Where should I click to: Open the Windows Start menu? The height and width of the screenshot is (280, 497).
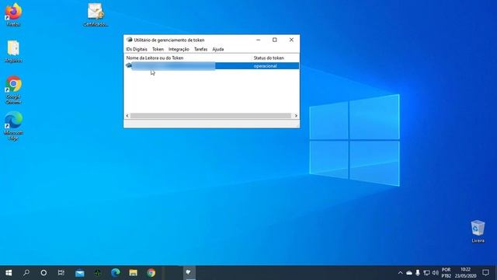(9, 273)
